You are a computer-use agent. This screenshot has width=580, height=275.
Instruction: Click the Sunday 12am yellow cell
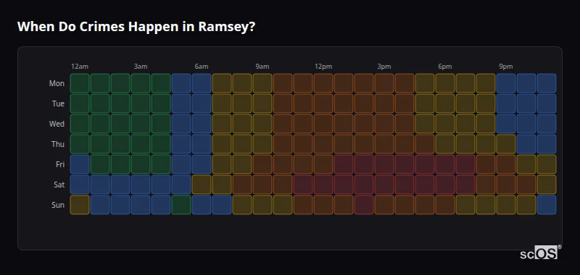(x=80, y=205)
